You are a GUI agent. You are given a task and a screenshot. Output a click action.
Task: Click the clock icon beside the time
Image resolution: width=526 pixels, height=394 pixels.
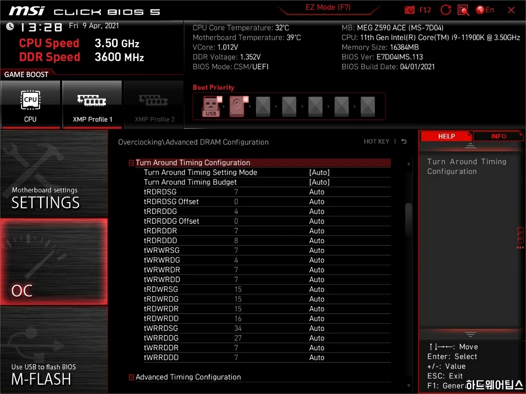(x=10, y=27)
